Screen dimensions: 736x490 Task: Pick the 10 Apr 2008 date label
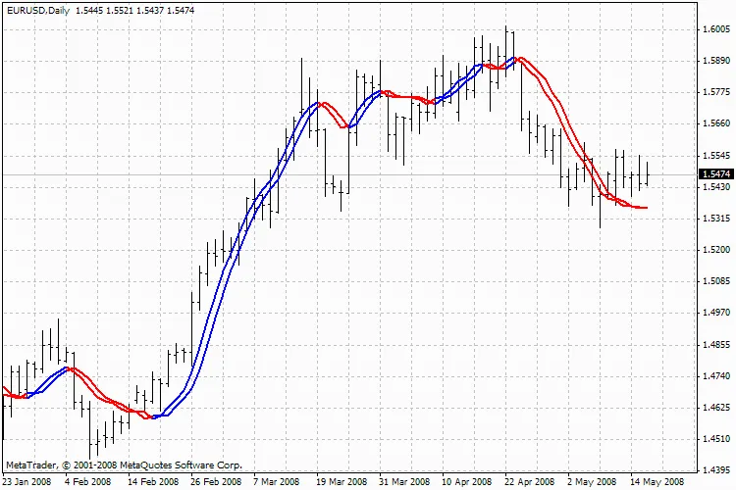pos(466,482)
